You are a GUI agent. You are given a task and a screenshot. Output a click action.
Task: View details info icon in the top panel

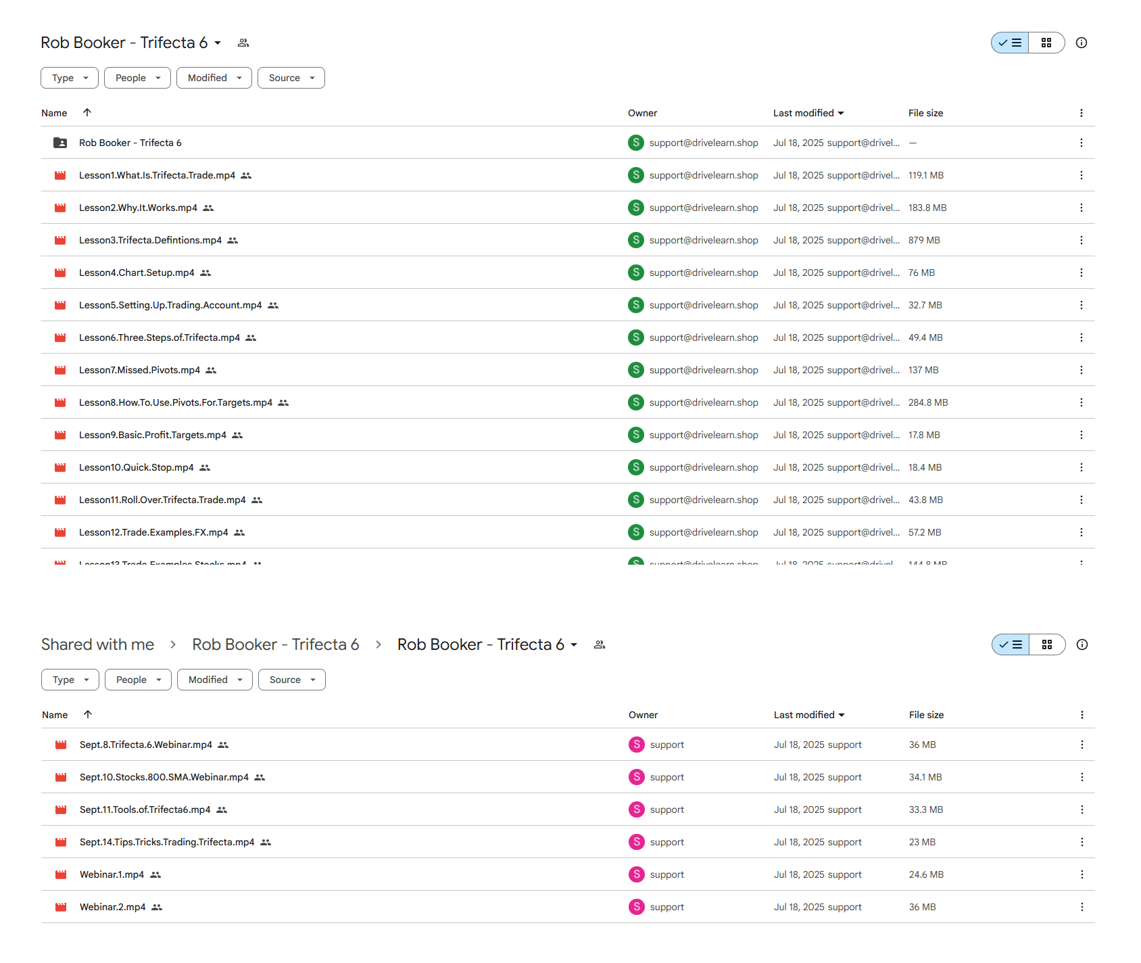[1082, 43]
